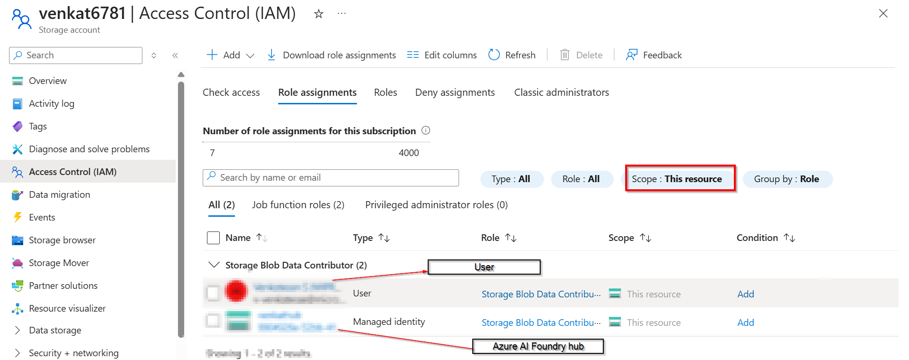Viewport: 909px width, 360px height.
Task: Switch to the Deny assignments tab
Action: point(455,92)
